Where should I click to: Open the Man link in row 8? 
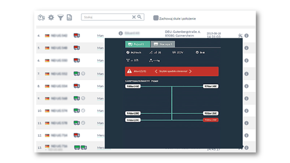[101, 86]
